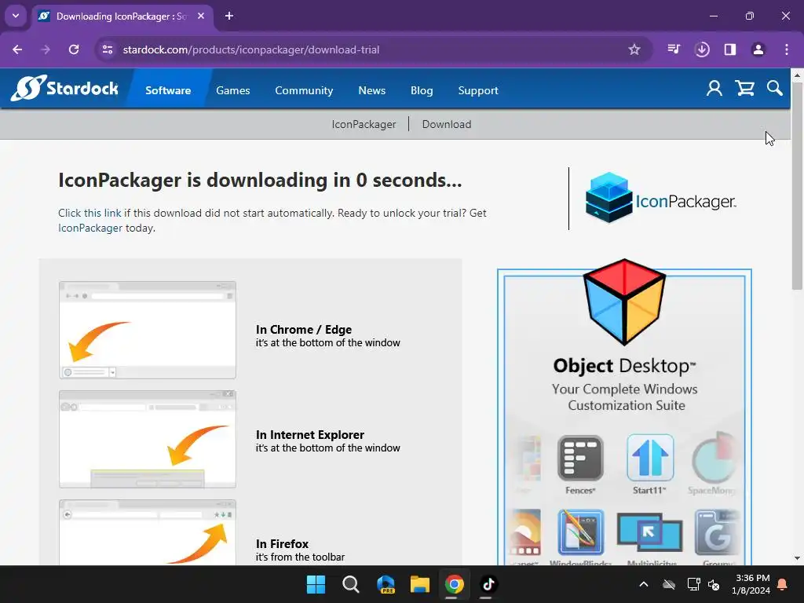Click the WindowBlinds icon in the ad
The width and height of the screenshot is (804, 603).
tap(580, 532)
